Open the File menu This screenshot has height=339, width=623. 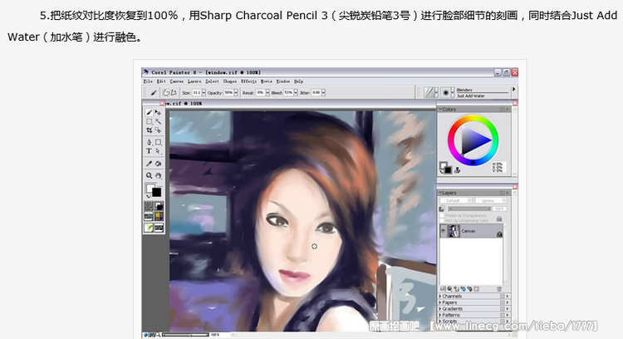(148, 81)
